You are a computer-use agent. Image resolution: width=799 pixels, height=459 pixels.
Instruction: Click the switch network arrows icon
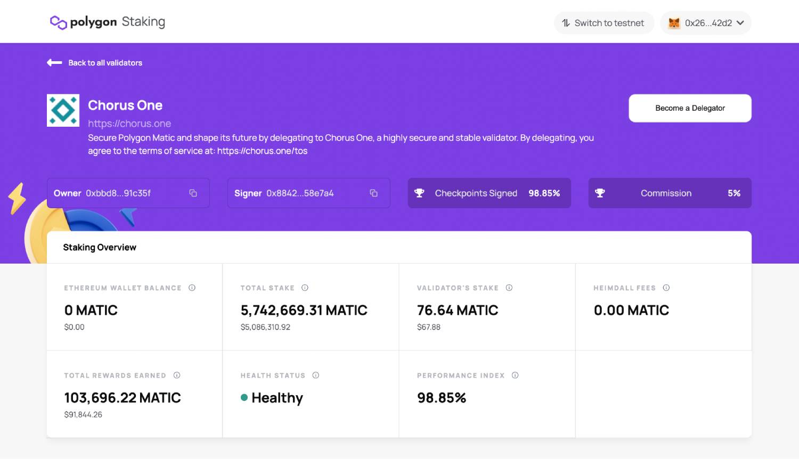point(566,23)
